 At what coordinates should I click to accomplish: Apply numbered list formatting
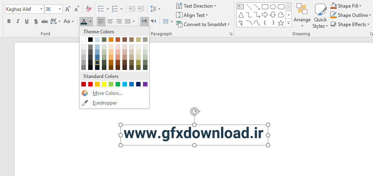coord(116,9)
